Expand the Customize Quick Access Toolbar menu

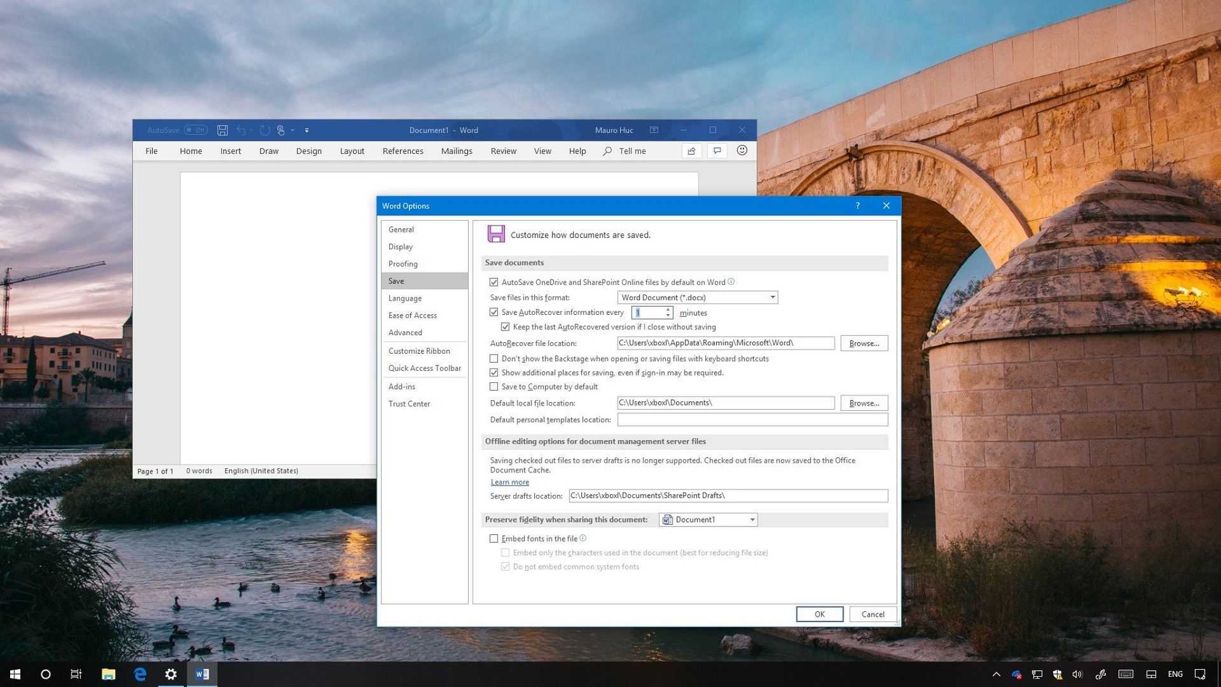pos(307,130)
